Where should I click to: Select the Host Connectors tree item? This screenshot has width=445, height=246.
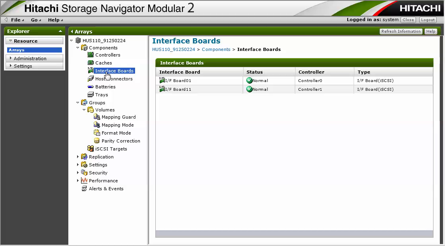114,79
